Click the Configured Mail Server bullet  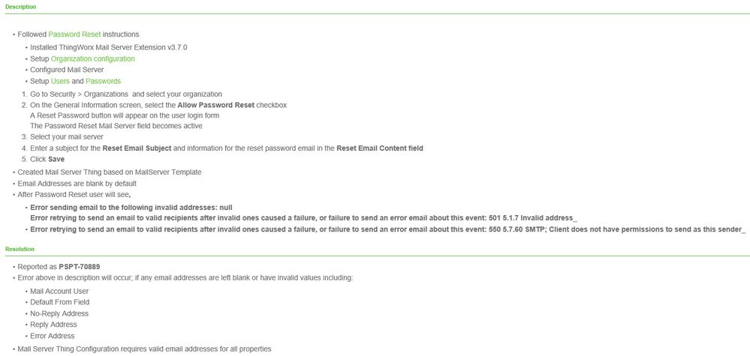67,70
